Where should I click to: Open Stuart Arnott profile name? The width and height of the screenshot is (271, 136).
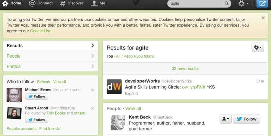36,108
